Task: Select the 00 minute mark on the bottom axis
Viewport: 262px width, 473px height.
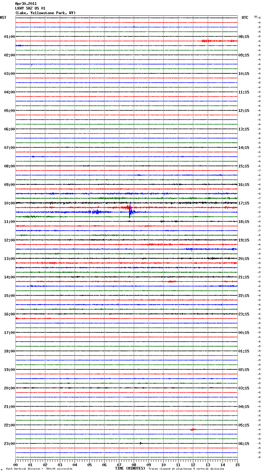Action: (x=15, y=465)
